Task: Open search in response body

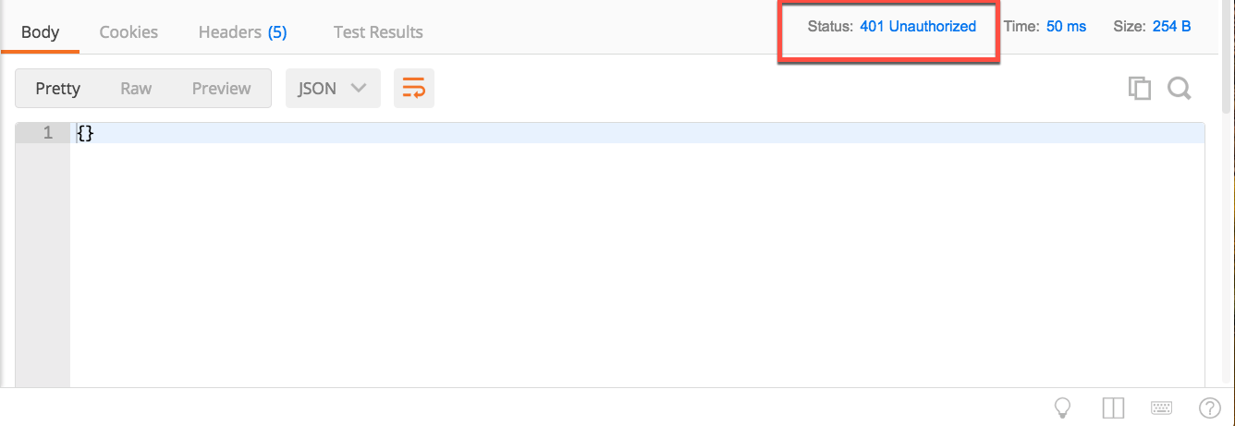Action: point(1179,89)
